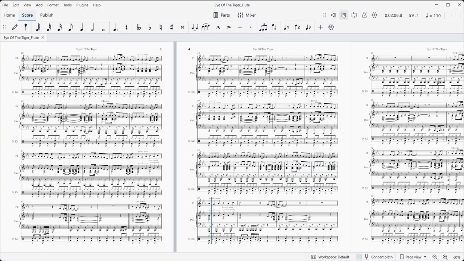Viewport: 464px width, 261px height.
Task: Add tie to selected note
Action: (x=195, y=27)
